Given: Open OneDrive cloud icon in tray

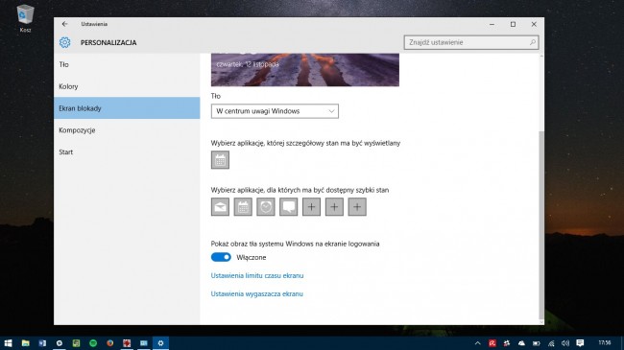Looking at the screenshot, I should (x=521, y=343).
